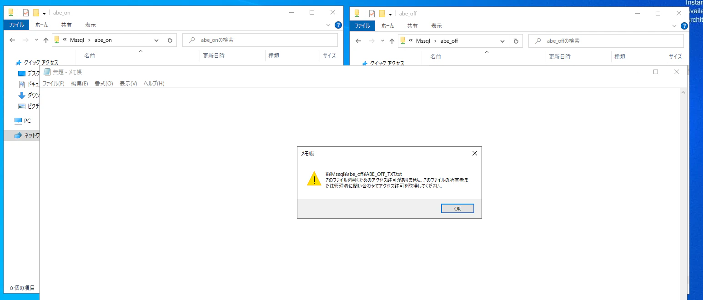This screenshot has height=300, width=703.
Task: Click the Notepad icon in the Notepad title bar
Action: (x=47, y=72)
